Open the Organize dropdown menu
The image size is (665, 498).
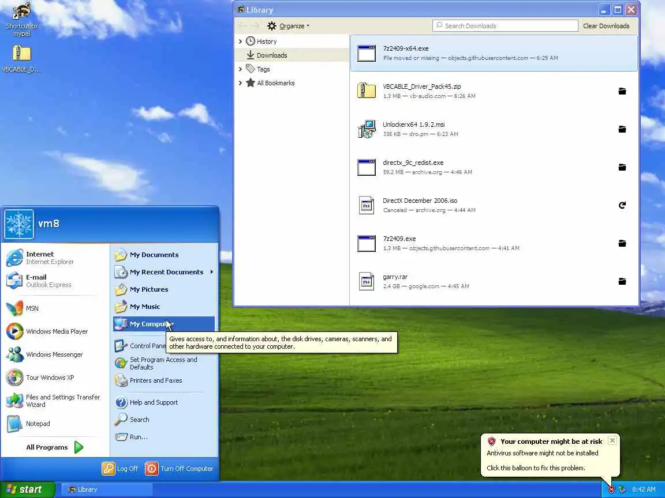click(x=289, y=26)
